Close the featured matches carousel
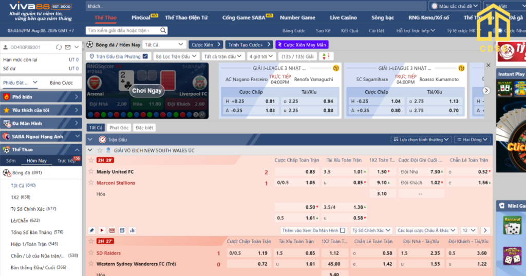 [x=489, y=65]
